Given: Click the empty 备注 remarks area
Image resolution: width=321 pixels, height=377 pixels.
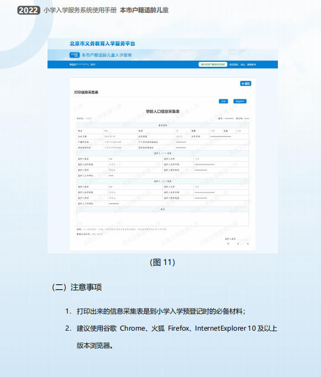Looking at the screenshot, I should point(162,219).
